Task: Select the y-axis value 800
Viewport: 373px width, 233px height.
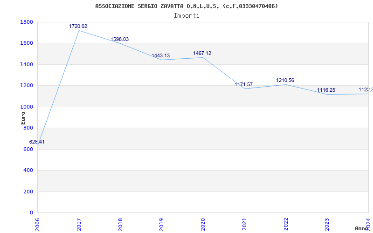Action: [x=28, y=128]
